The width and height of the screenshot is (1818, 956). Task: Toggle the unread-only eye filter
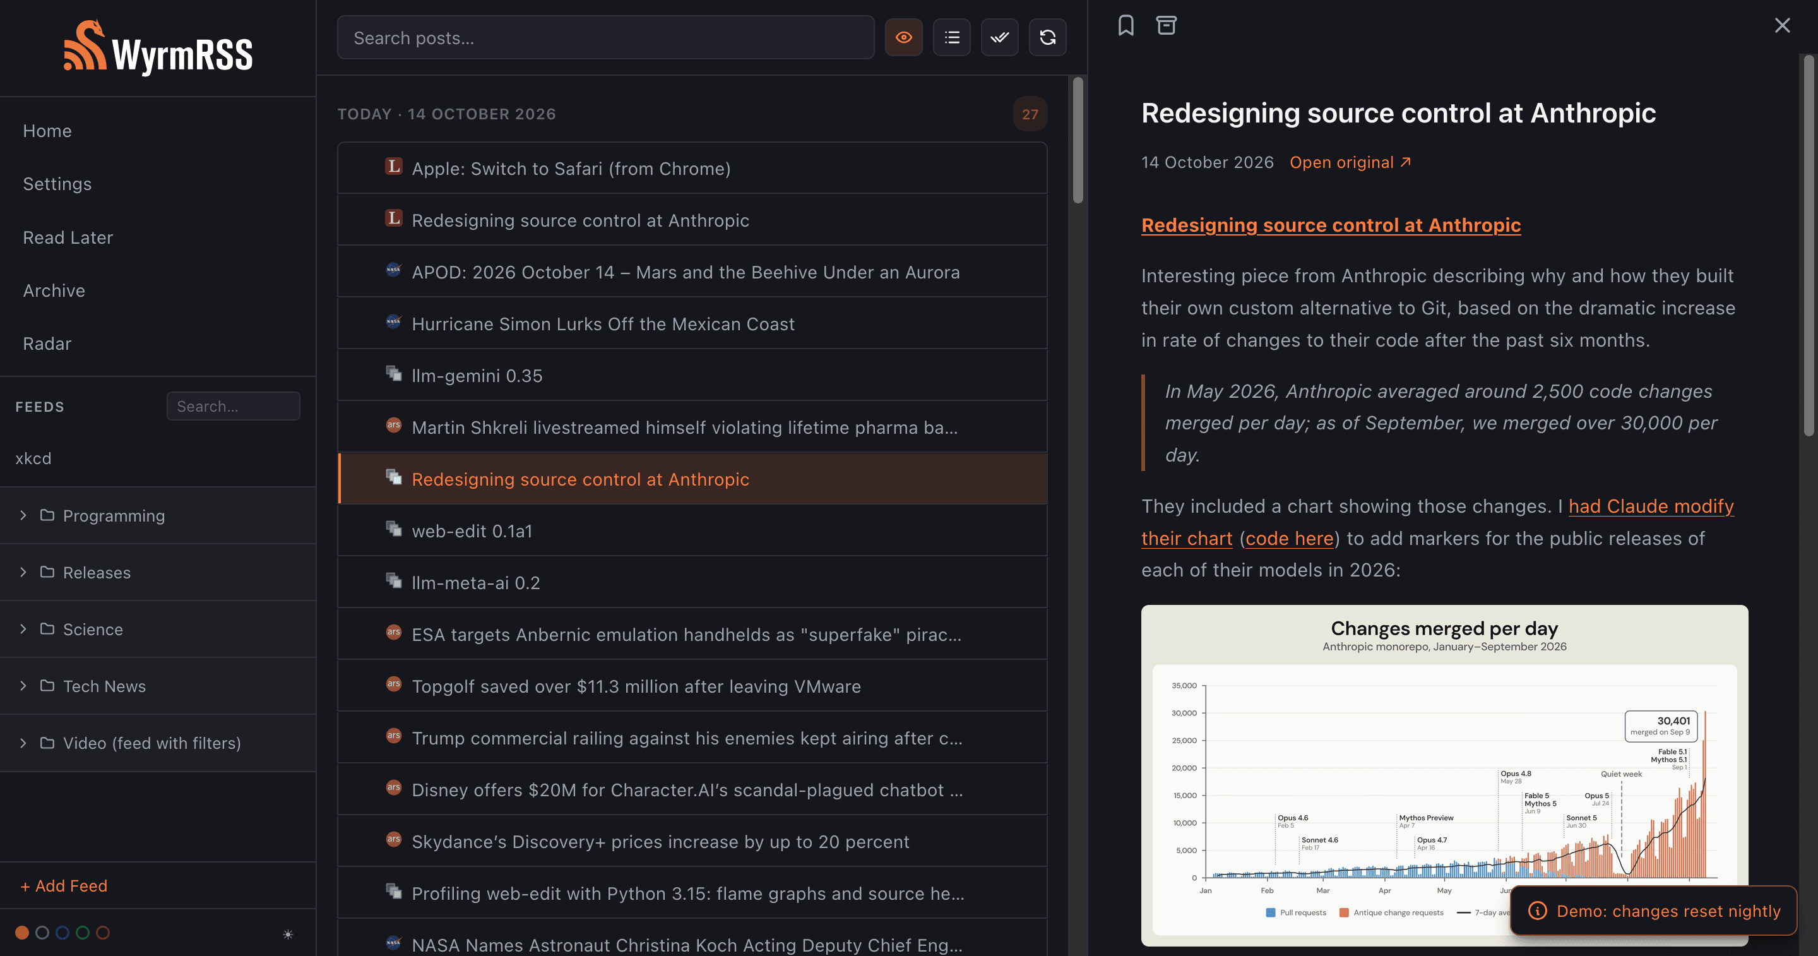[903, 37]
